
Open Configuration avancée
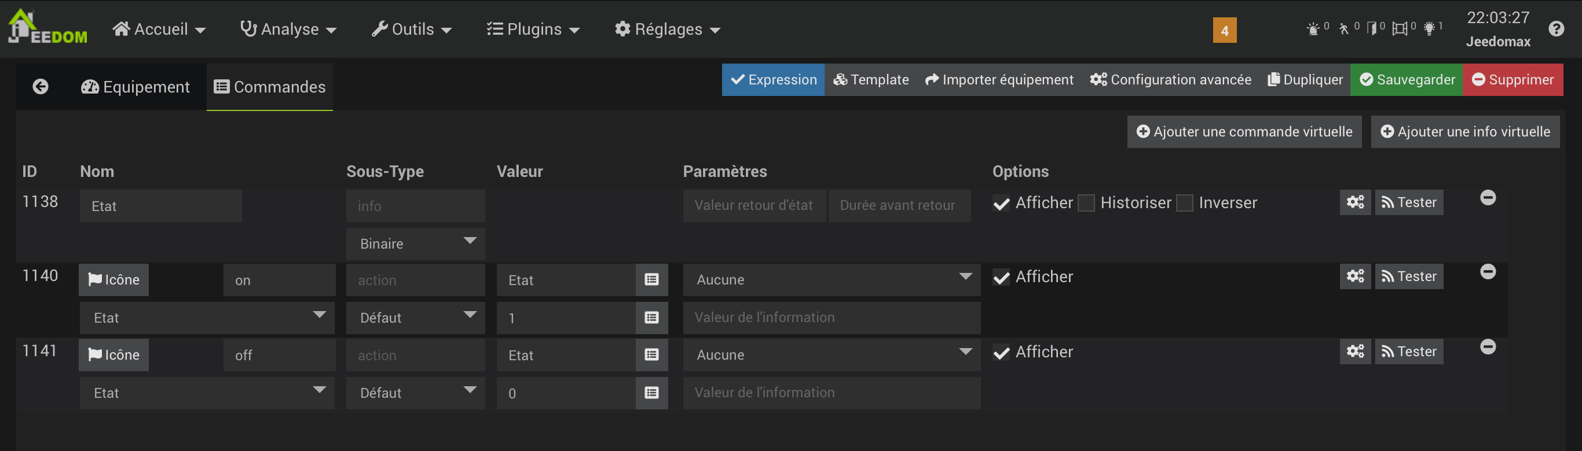point(1170,80)
